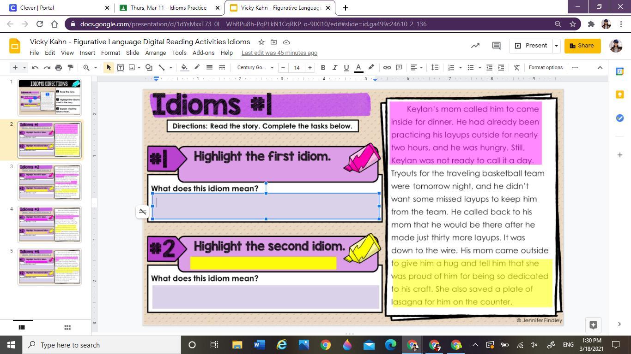Click the Explore button at bottom right
The height and width of the screenshot is (354, 631).
[x=594, y=324]
